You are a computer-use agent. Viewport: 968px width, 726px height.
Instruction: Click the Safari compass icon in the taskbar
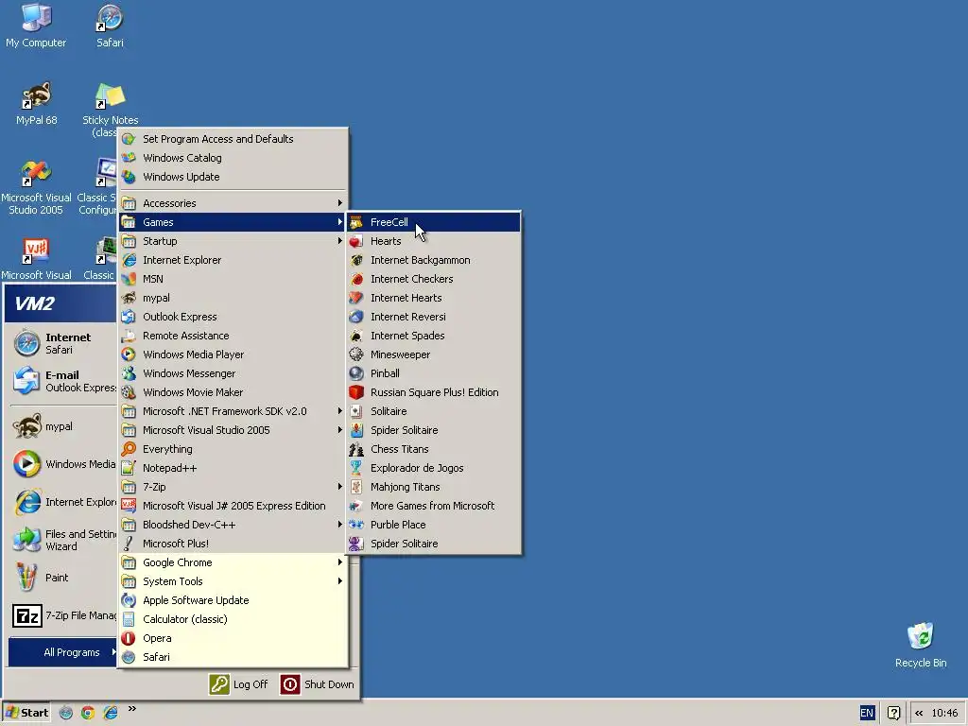pos(66,713)
